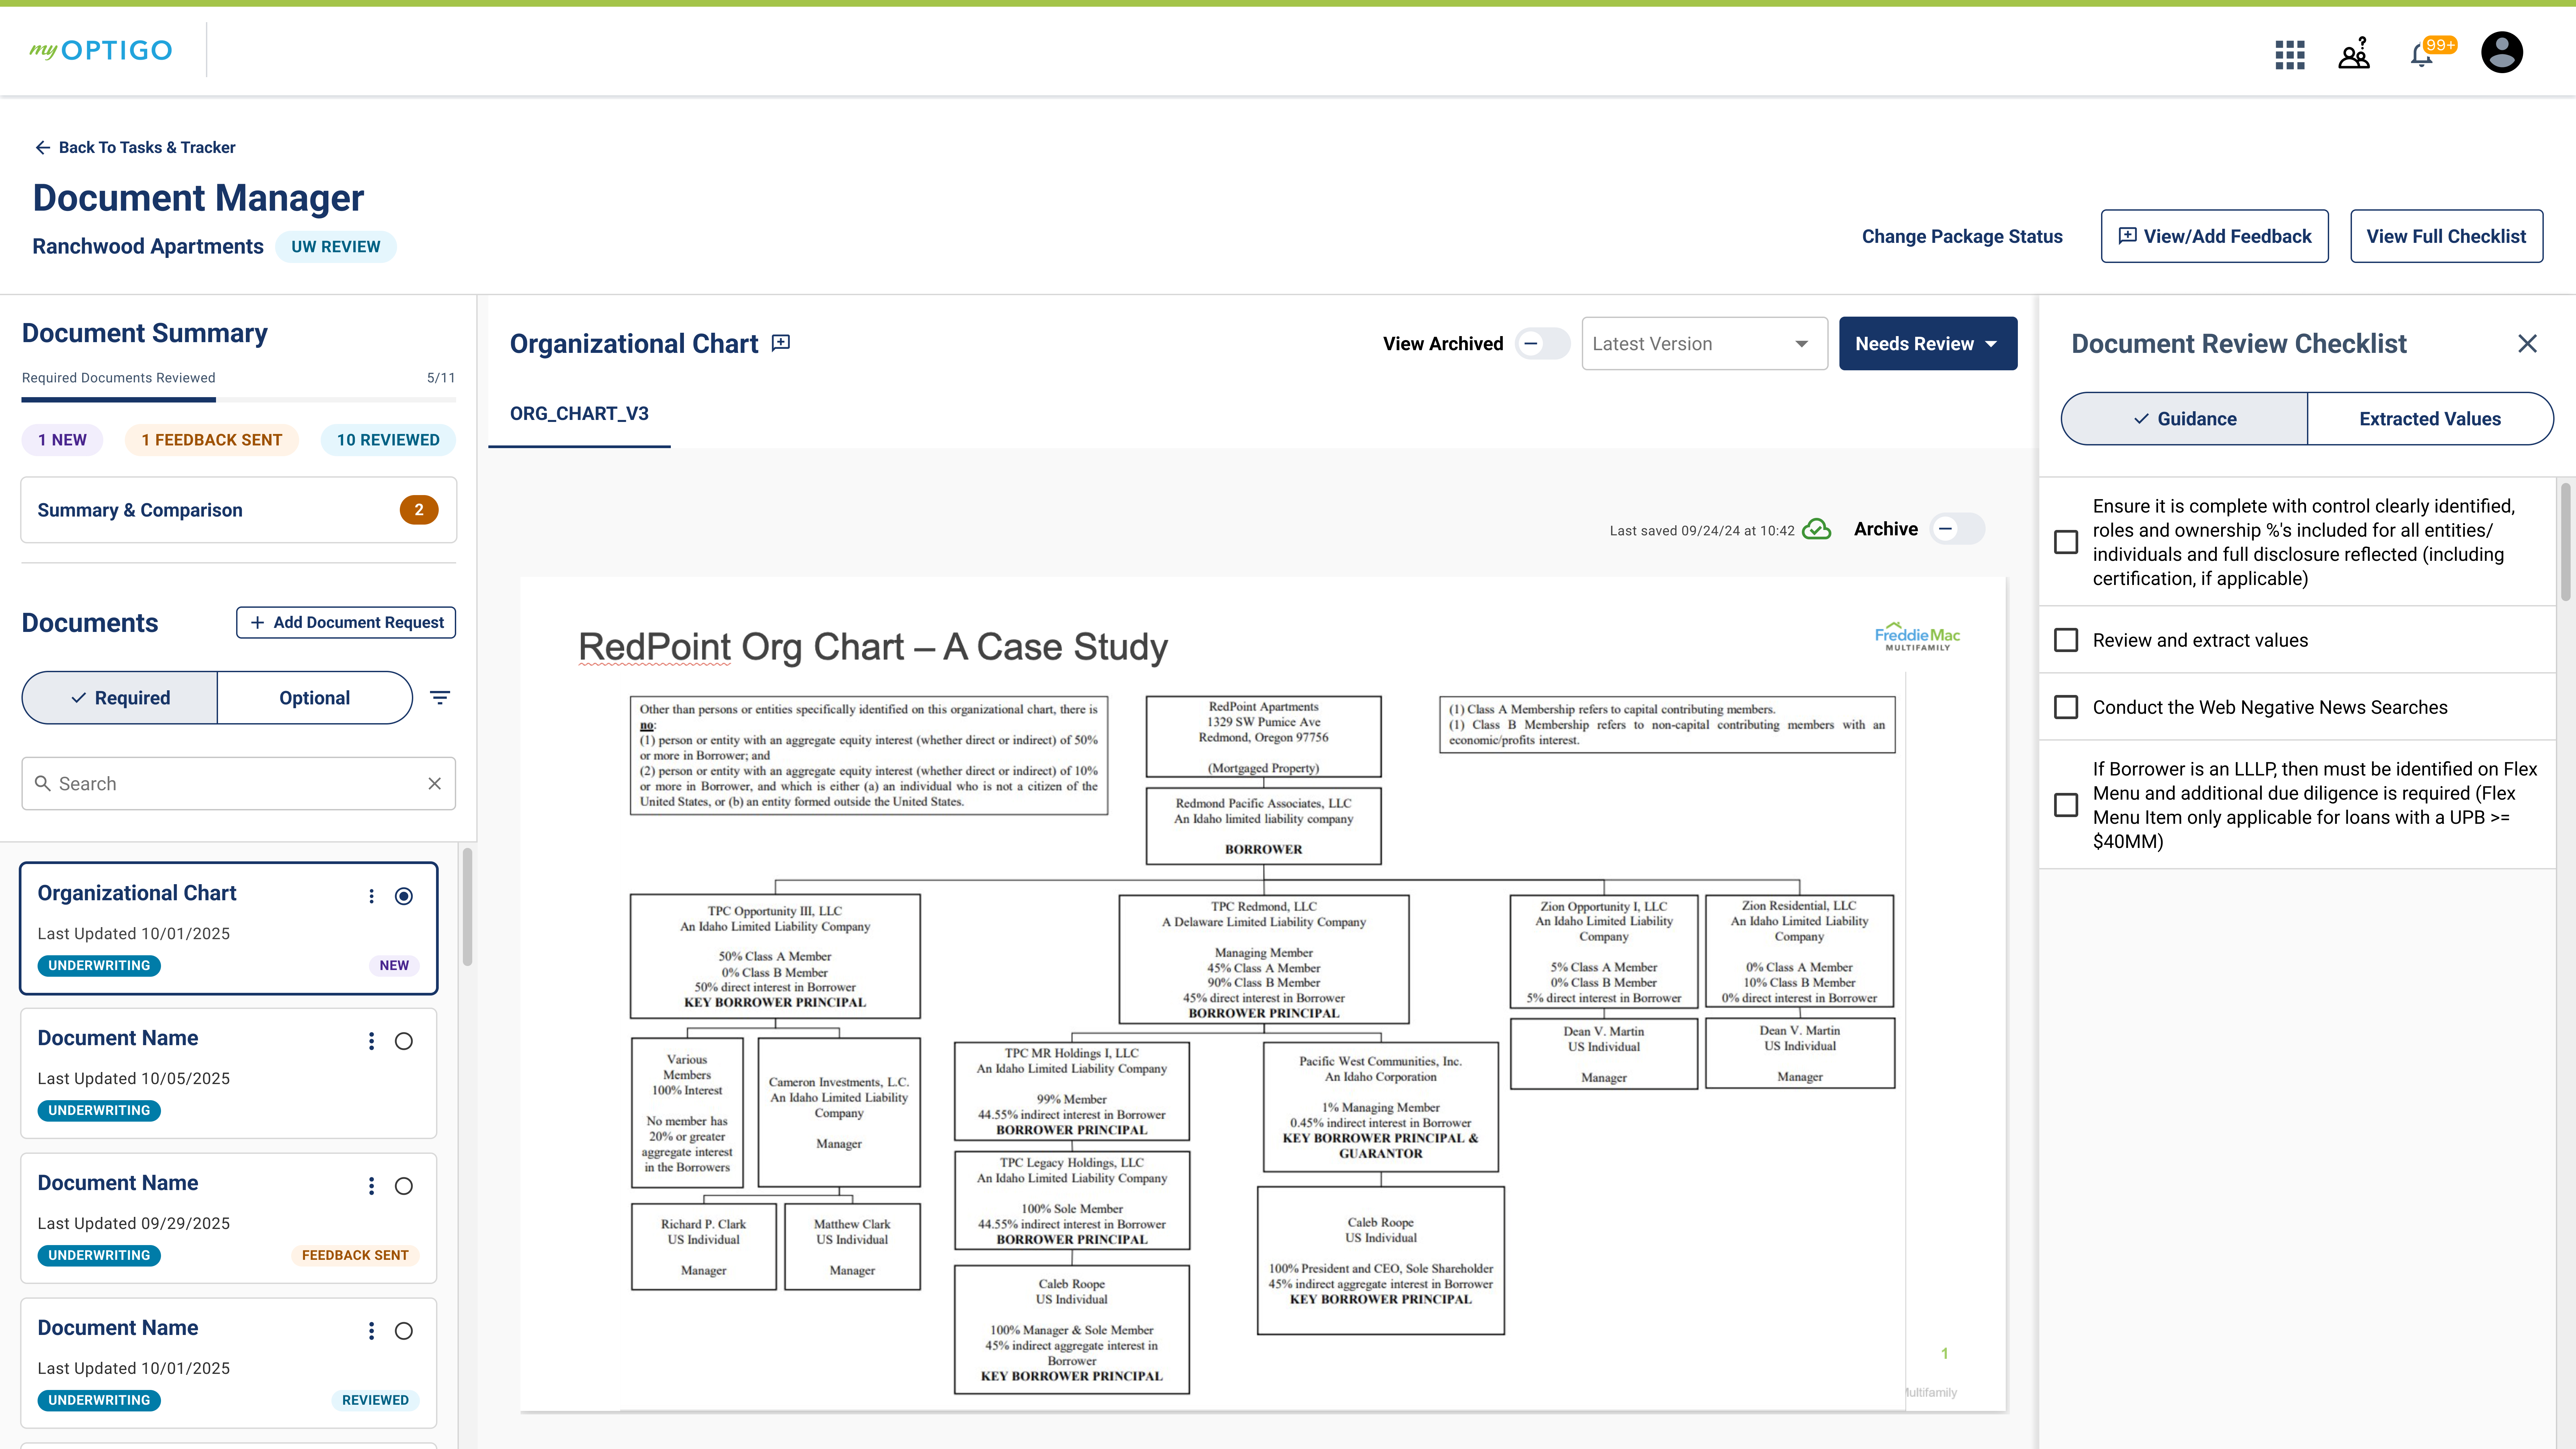Close the Document Review Checklist panel

point(2527,344)
